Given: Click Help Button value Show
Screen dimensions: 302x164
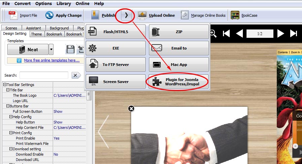Looking at the screenshot, I should coord(58,122).
